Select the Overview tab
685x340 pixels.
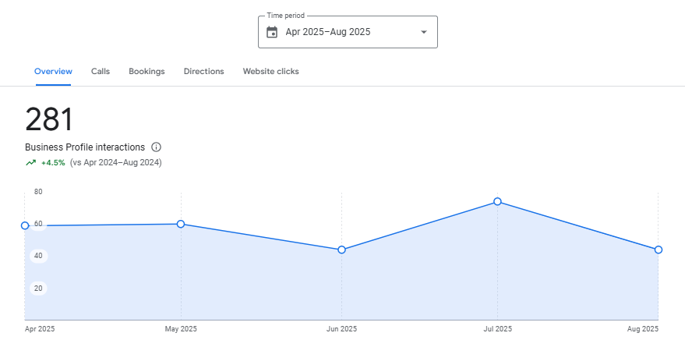point(53,71)
